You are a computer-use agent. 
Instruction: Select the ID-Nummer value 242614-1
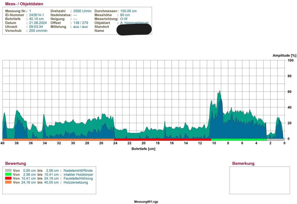pos(37,15)
